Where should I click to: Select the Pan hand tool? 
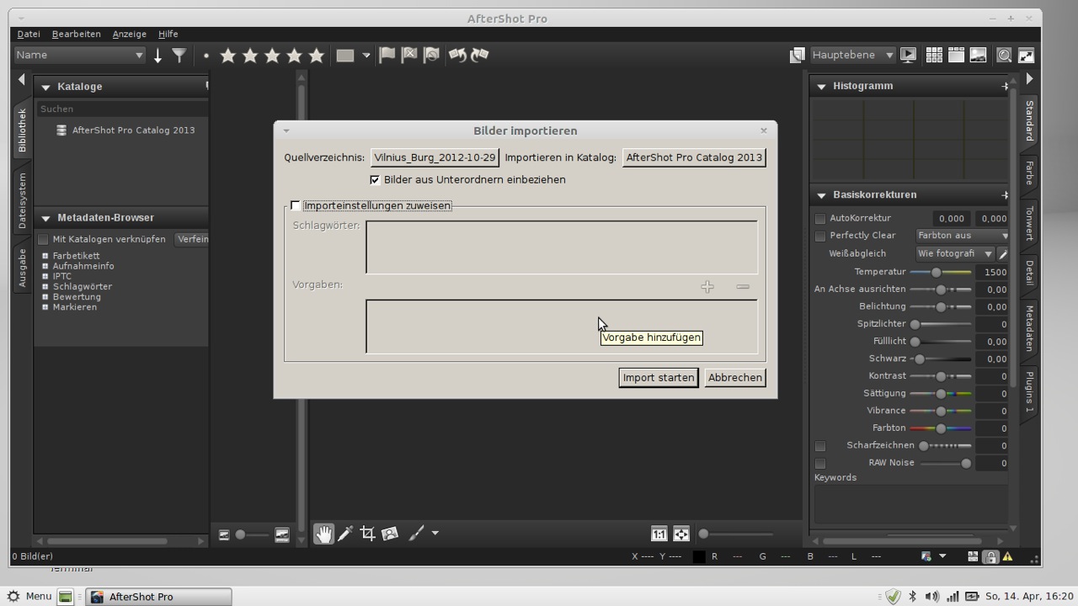[323, 534]
